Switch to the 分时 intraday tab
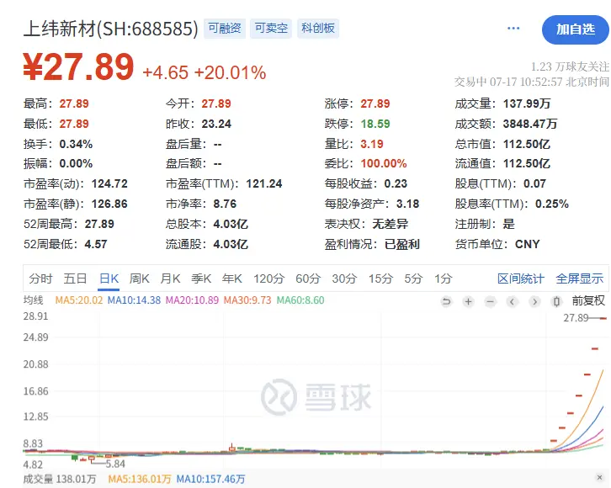 (x=40, y=278)
